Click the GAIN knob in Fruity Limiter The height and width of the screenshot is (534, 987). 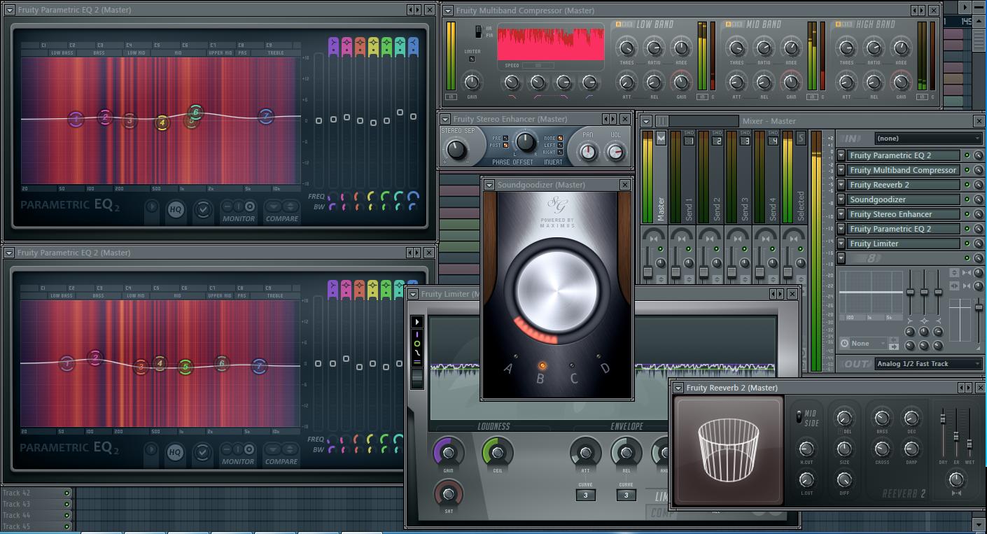click(x=448, y=453)
